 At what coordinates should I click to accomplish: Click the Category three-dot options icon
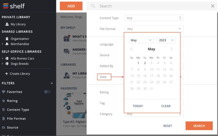point(180,114)
